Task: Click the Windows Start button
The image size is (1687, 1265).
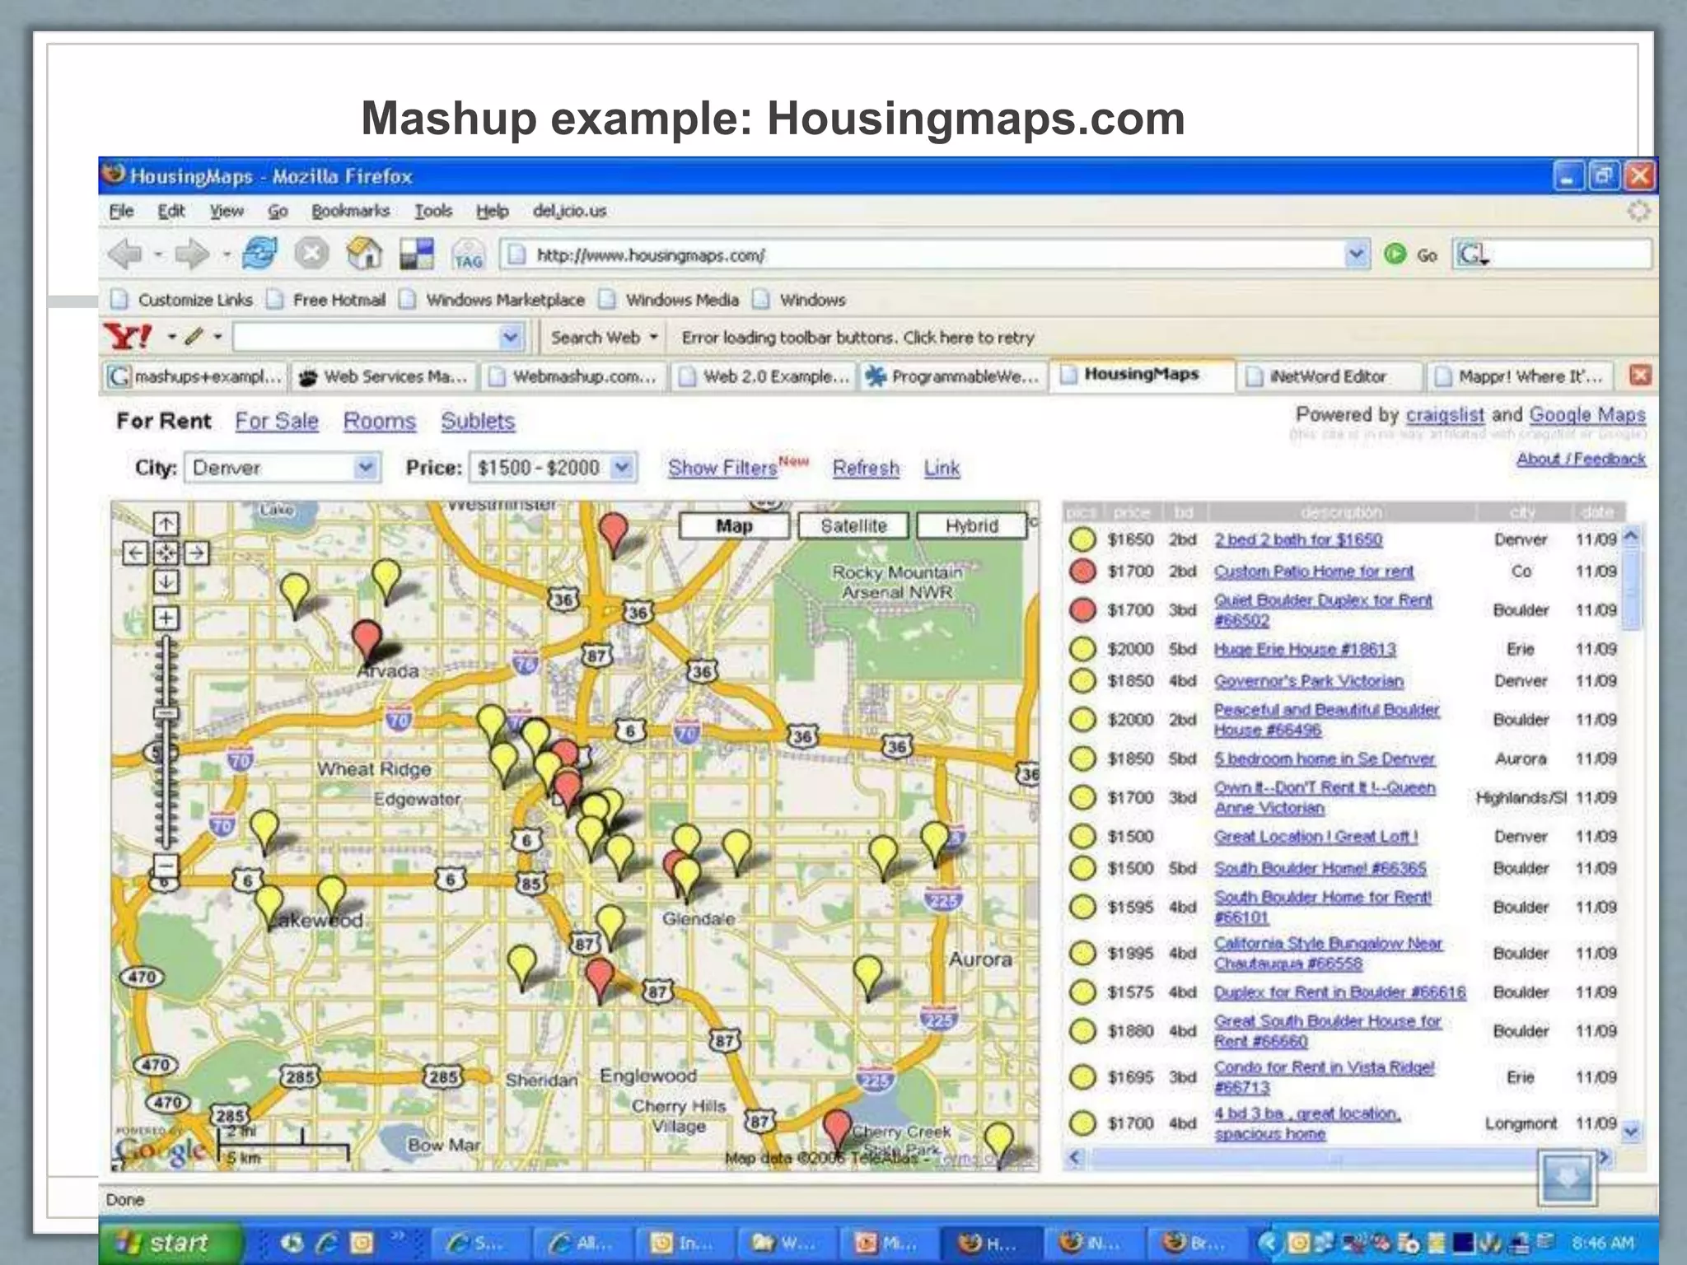Action: click(170, 1243)
